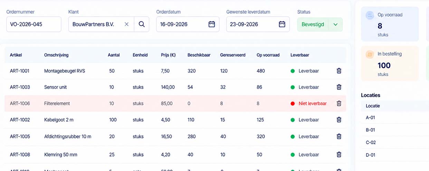Select article ART-1008
The width and height of the screenshot is (429, 171).
[20, 154]
